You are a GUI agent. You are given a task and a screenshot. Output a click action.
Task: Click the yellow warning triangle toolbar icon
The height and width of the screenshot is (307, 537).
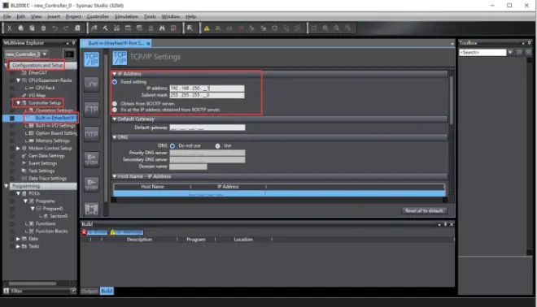(207, 28)
